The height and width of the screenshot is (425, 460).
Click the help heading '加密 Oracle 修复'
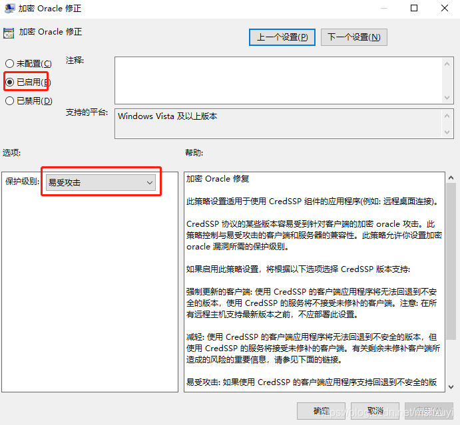pos(218,178)
